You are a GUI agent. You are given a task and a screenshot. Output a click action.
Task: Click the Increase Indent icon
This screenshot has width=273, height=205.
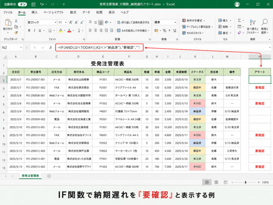(112, 30)
